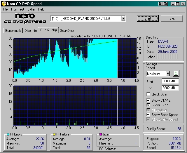
Task: Click the Progress value 100 %
Action: point(177,139)
